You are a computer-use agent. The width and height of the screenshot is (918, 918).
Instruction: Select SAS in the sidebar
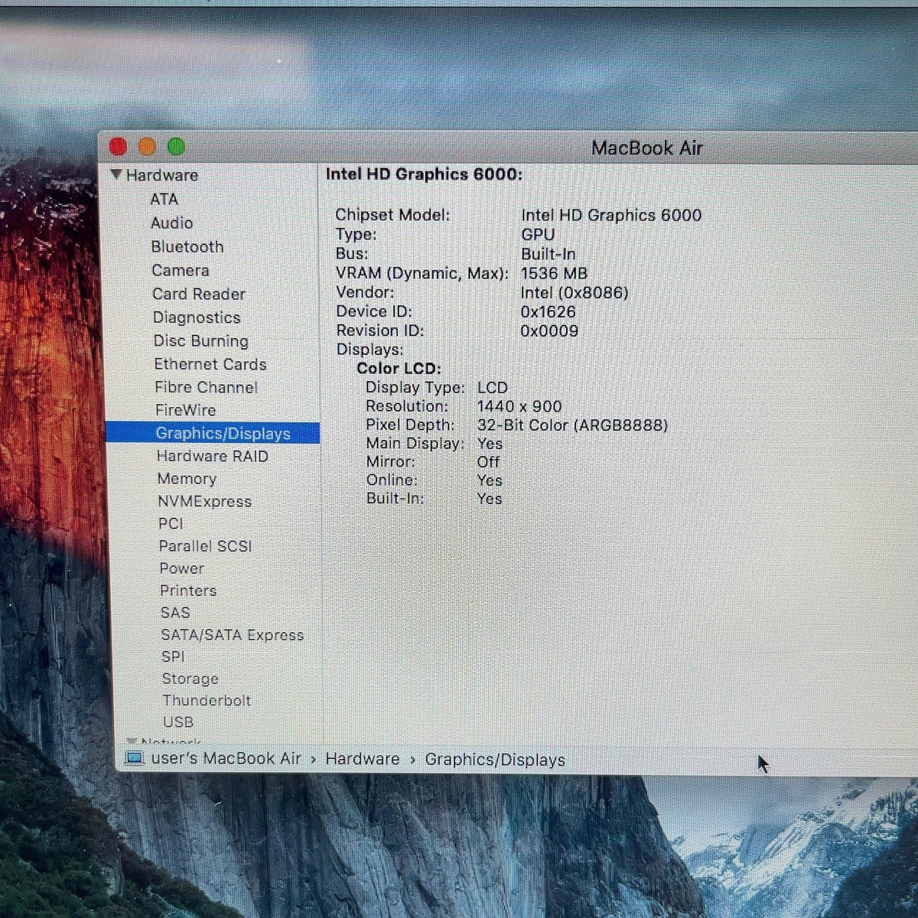pyautogui.click(x=175, y=613)
